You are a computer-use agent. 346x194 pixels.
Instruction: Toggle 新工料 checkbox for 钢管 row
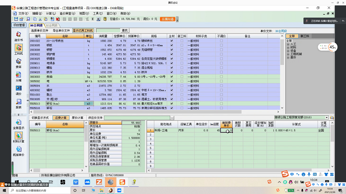coord(182,50)
